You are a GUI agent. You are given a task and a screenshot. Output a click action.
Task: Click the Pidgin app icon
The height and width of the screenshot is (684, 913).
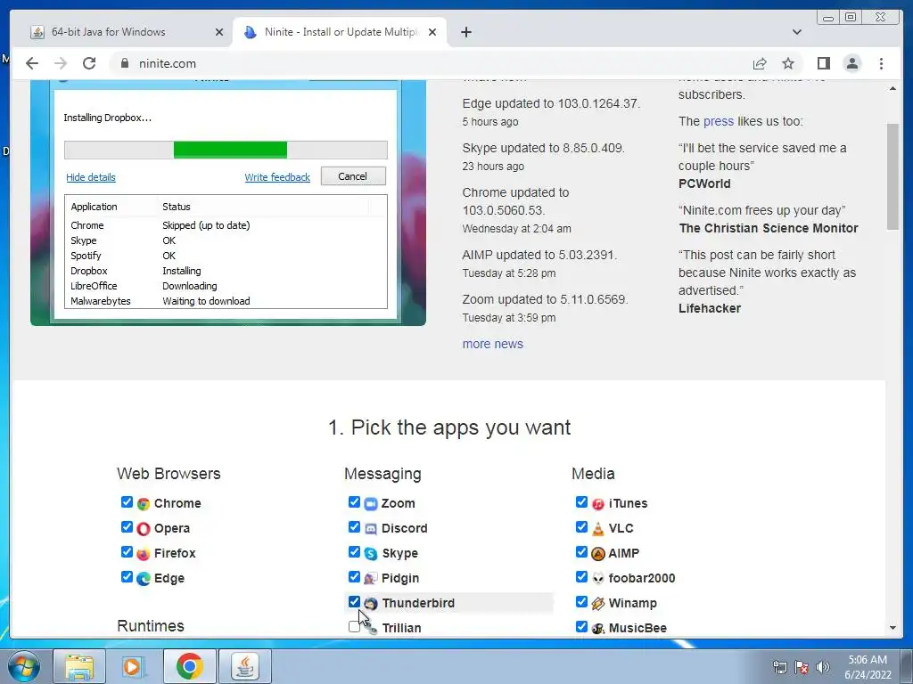click(371, 579)
